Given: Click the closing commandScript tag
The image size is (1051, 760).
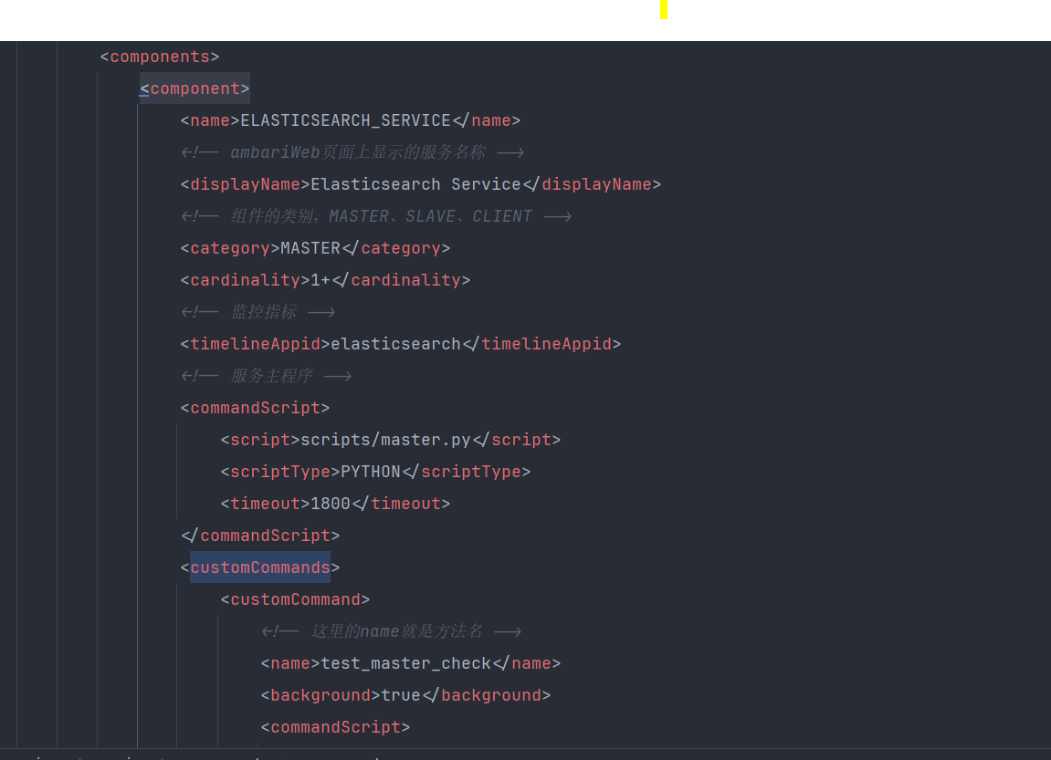Looking at the screenshot, I should click(265, 535).
